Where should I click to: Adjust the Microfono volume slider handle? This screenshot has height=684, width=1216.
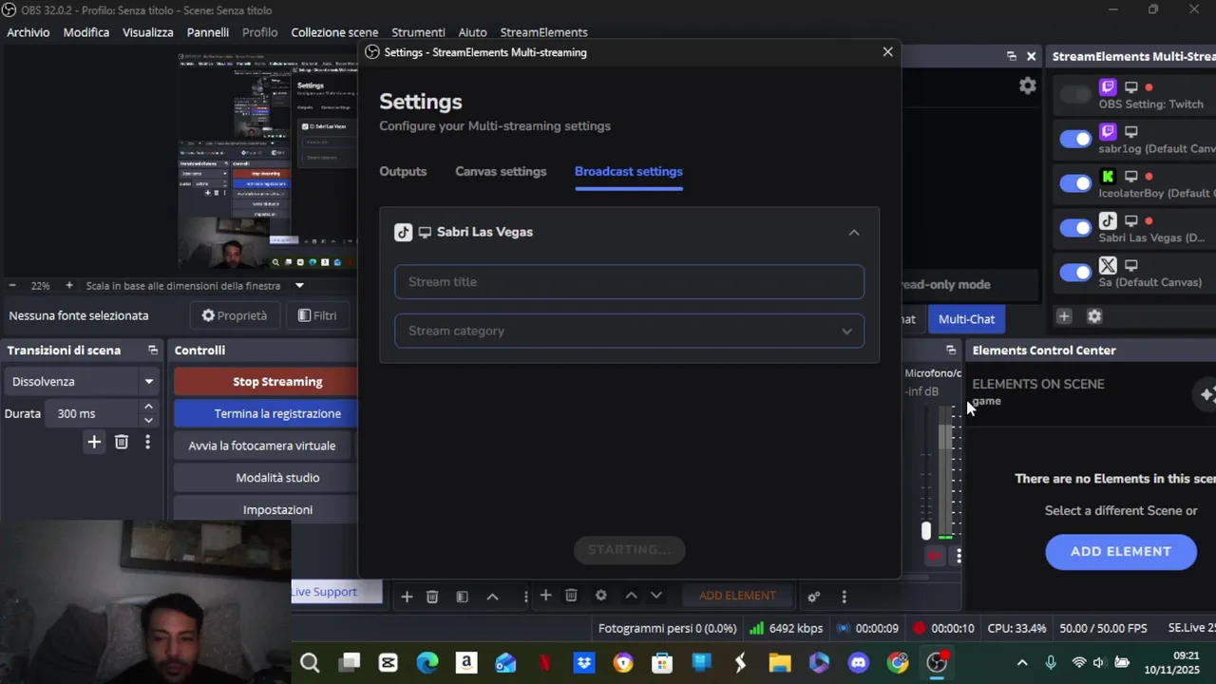pos(926,531)
